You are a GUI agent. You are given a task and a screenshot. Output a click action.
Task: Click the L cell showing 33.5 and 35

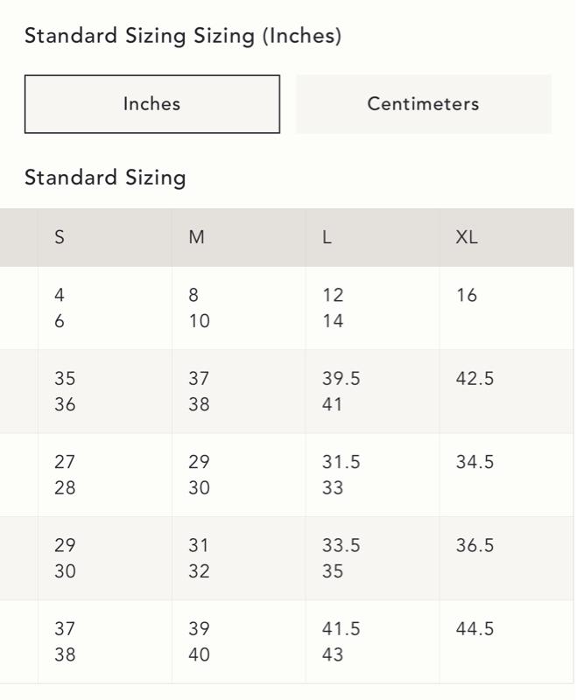point(341,557)
